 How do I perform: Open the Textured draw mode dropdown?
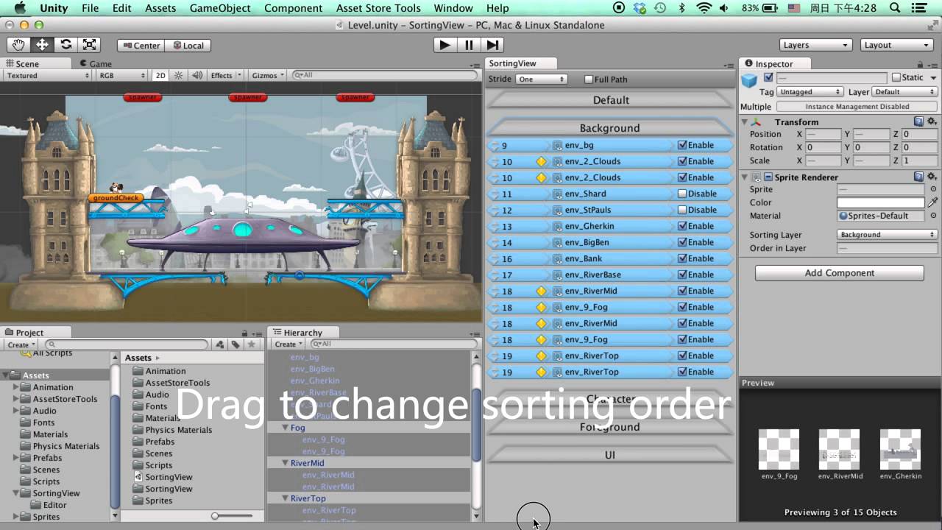[x=47, y=75]
